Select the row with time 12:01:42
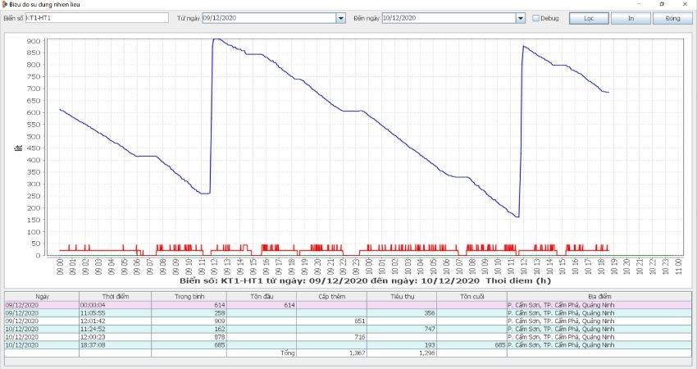 click(x=348, y=321)
